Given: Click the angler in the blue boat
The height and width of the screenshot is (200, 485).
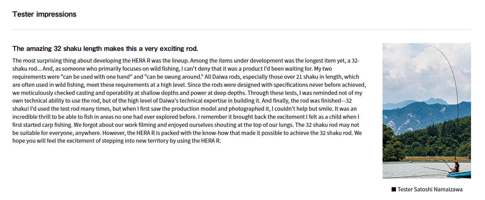Looking at the screenshot, I should click(x=456, y=166).
